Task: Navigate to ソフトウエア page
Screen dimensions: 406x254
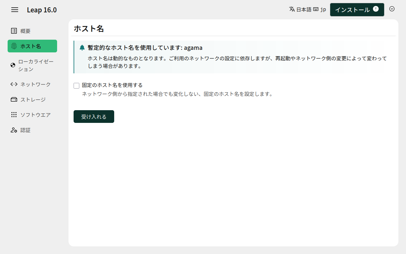Action: click(32, 115)
